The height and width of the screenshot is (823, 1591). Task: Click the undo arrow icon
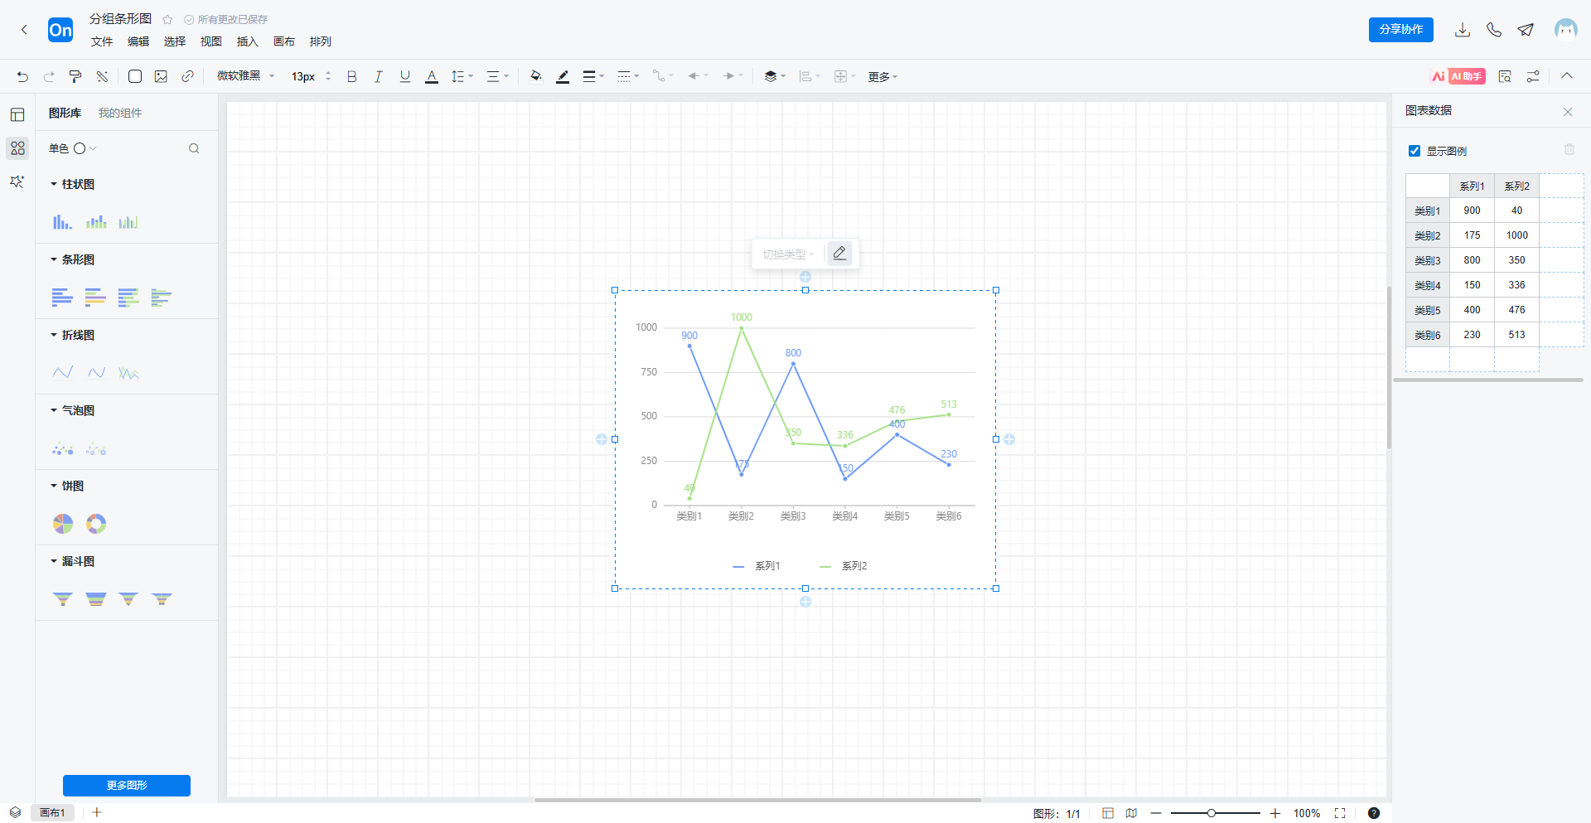point(22,76)
